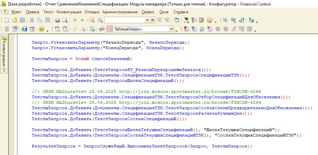Click the "НачалоПериода" parameter line

111,42
